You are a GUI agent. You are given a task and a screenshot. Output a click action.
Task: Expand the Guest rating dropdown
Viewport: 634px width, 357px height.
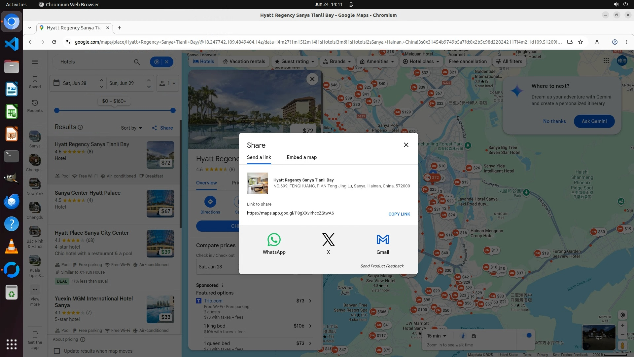click(x=295, y=61)
